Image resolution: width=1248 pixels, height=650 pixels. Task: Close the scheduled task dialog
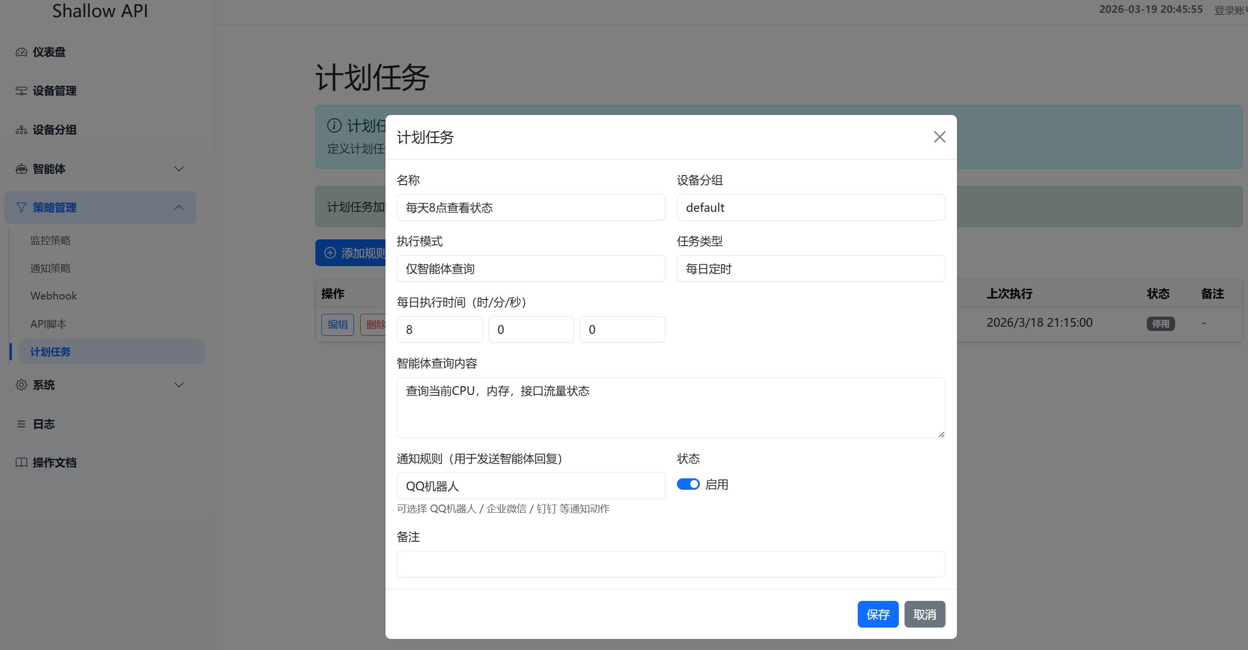pyautogui.click(x=939, y=137)
